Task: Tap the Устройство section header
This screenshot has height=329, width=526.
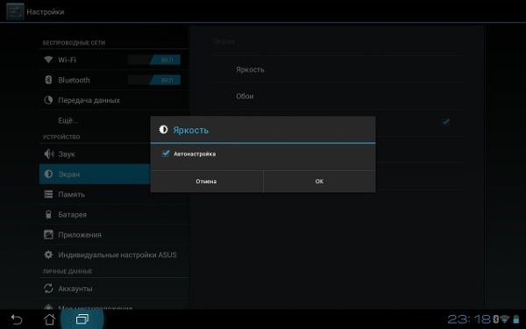Action: point(61,137)
